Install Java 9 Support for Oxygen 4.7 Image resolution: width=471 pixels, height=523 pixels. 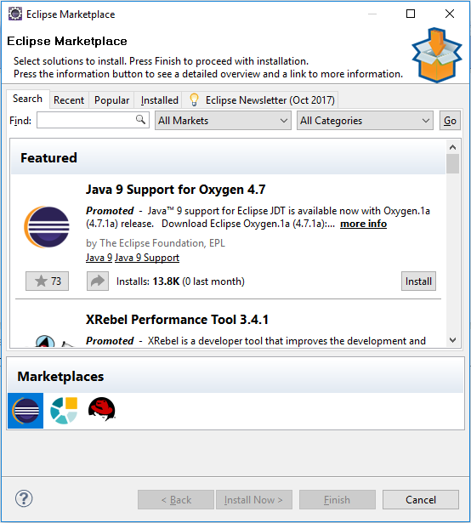point(418,281)
